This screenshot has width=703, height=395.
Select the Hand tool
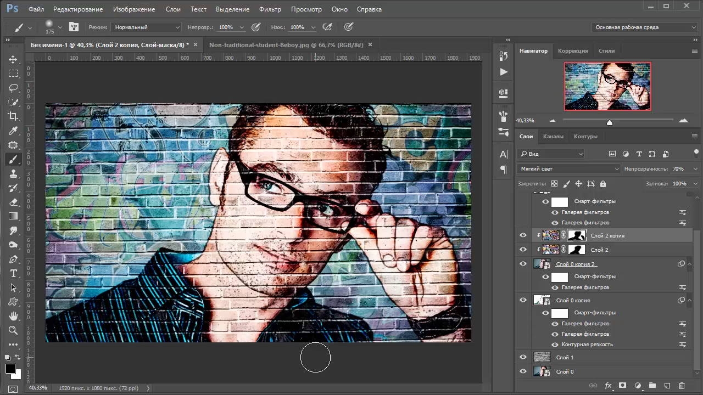point(13,316)
